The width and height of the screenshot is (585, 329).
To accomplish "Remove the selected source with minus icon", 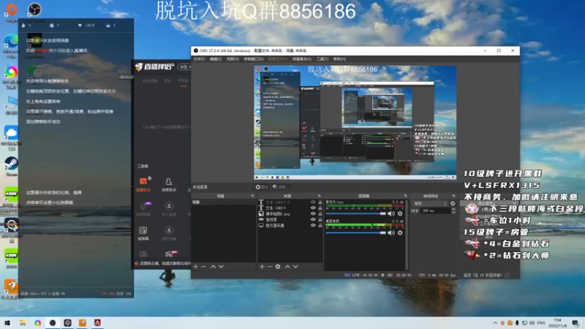I will (x=270, y=266).
